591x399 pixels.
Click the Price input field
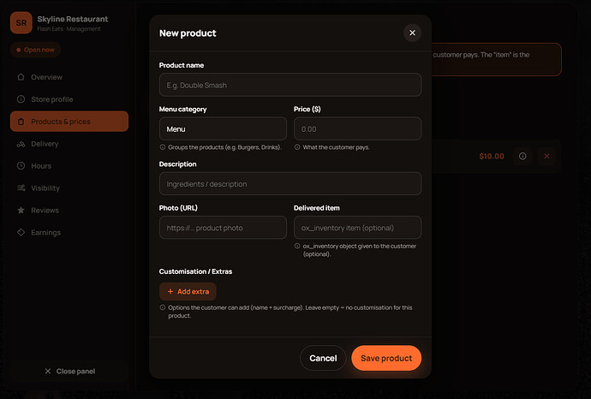[x=357, y=128]
